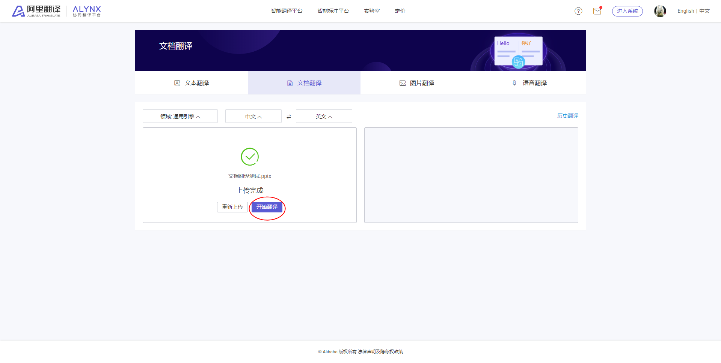Click the document translation tab icon
The height and width of the screenshot is (363, 721).
(x=290, y=83)
